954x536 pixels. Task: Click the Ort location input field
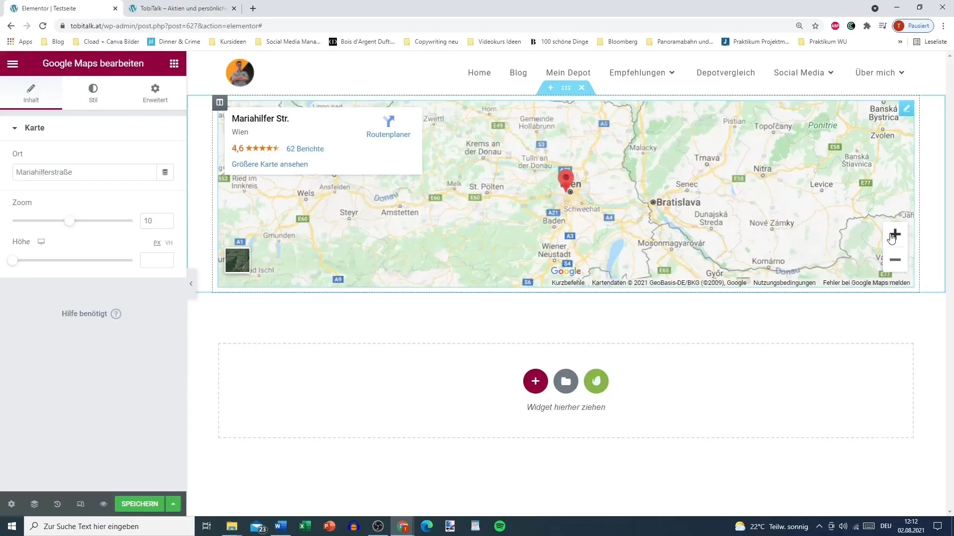84,172
